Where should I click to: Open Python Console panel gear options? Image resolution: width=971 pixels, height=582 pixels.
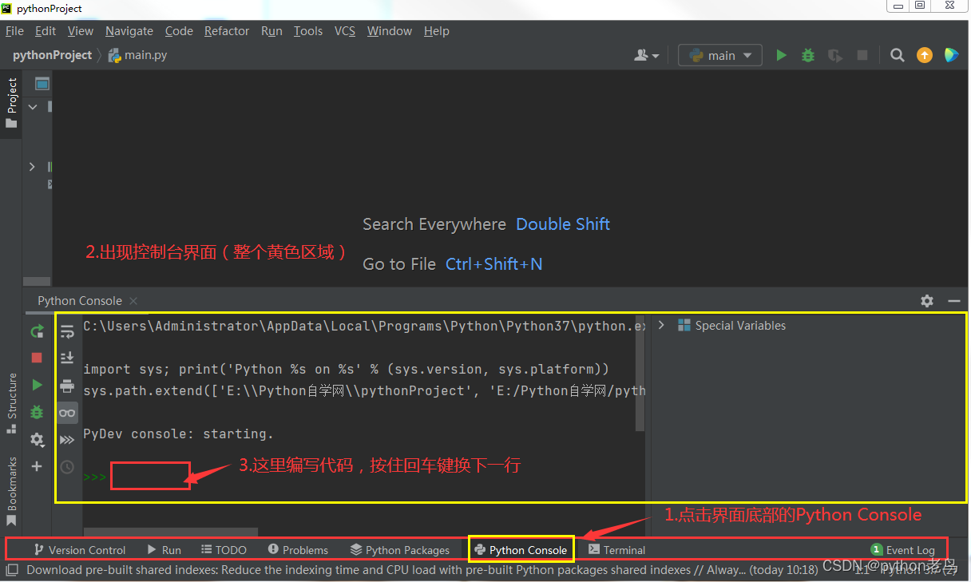pos(927,301)
